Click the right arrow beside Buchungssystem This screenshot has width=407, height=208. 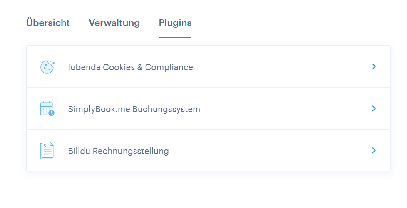coord(374,108)
